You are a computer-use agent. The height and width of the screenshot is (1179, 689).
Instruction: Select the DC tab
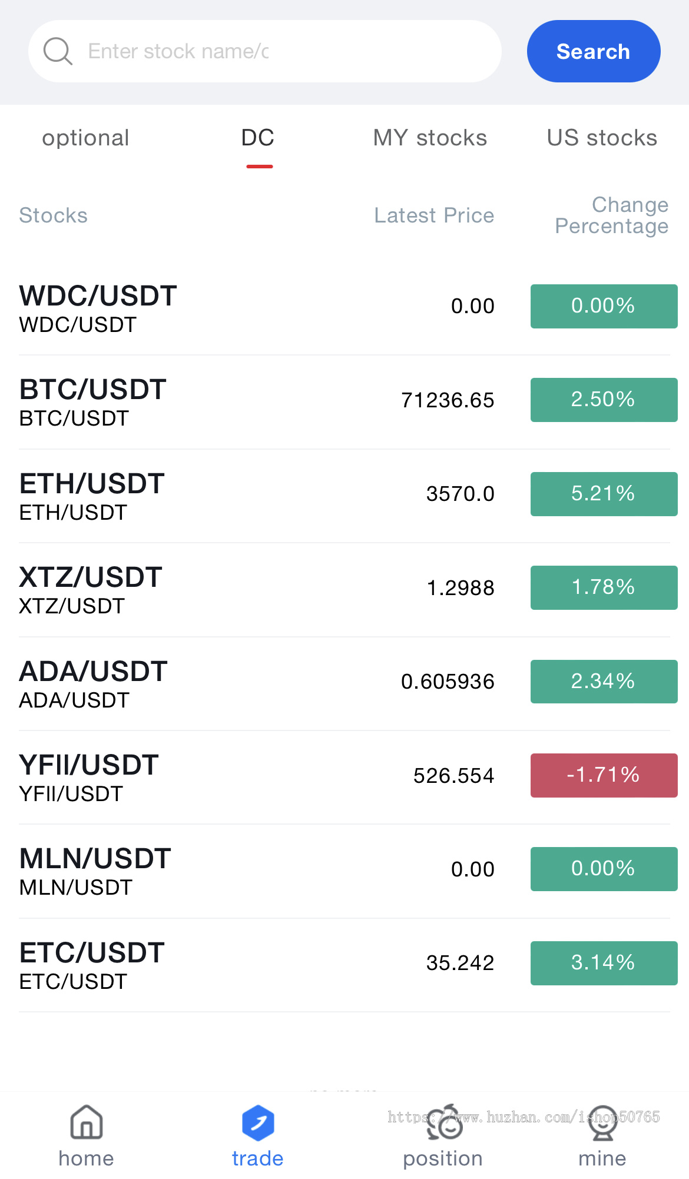point(258,138)
